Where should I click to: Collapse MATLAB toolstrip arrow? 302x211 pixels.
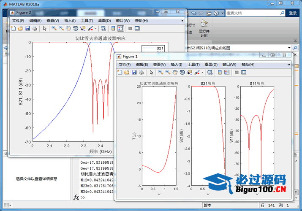click(295, 41)
